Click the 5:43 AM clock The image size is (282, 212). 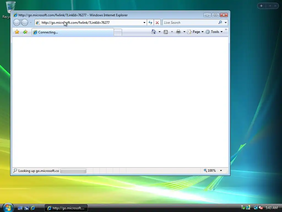[272, 208]
